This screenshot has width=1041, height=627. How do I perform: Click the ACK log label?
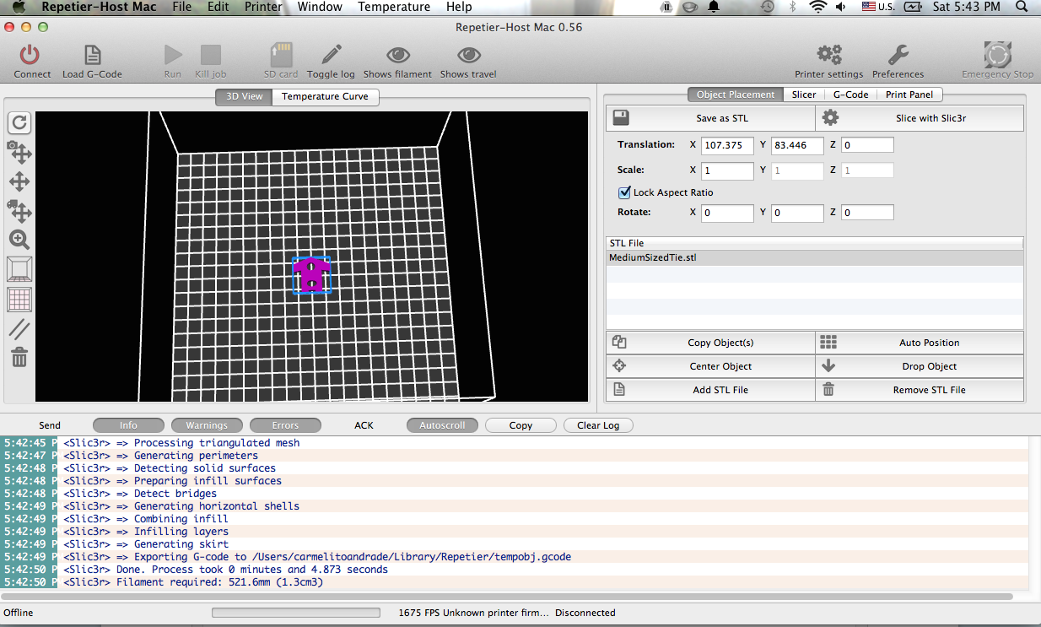(364, 425)
